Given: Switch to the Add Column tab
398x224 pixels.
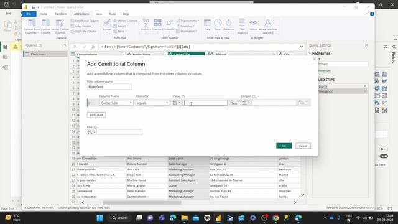Looking at the screenshot, I should [81, 14].
